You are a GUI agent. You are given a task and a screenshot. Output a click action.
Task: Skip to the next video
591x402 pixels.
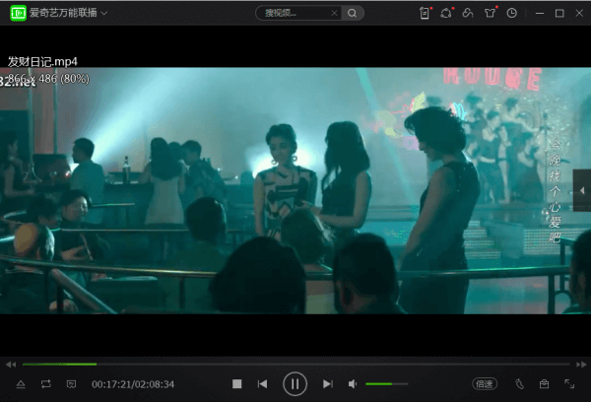point(328,384)
